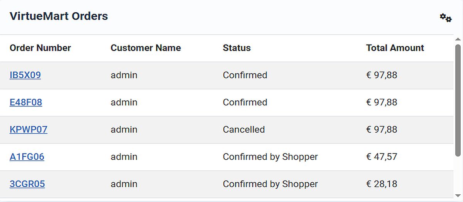Click the scrollbar down arrow

458,195
